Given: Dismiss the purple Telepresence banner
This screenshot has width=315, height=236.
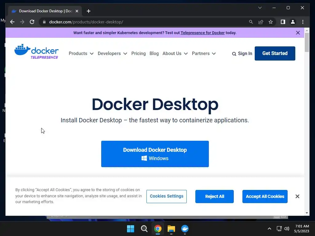Looking at the screenshot, I should 298,33.
